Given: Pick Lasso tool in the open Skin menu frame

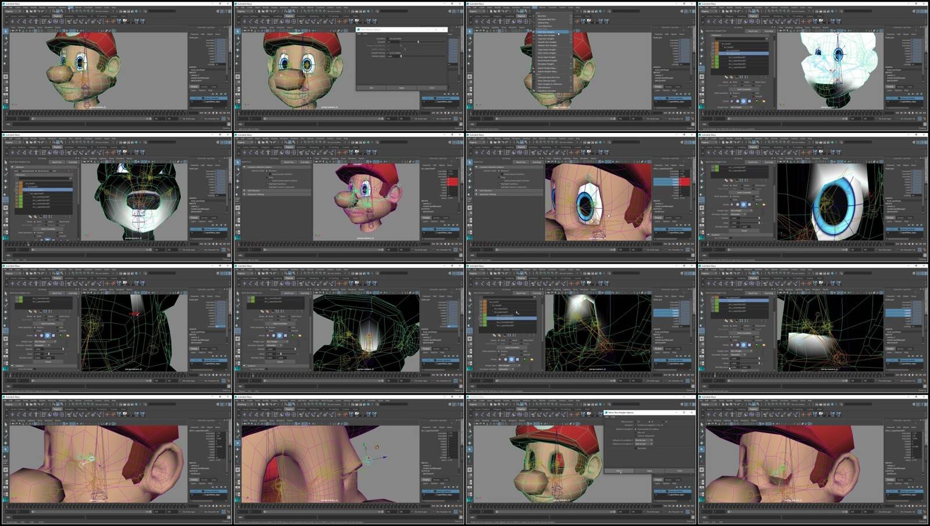Looking at the screenshot, I should tap(470, 38).
